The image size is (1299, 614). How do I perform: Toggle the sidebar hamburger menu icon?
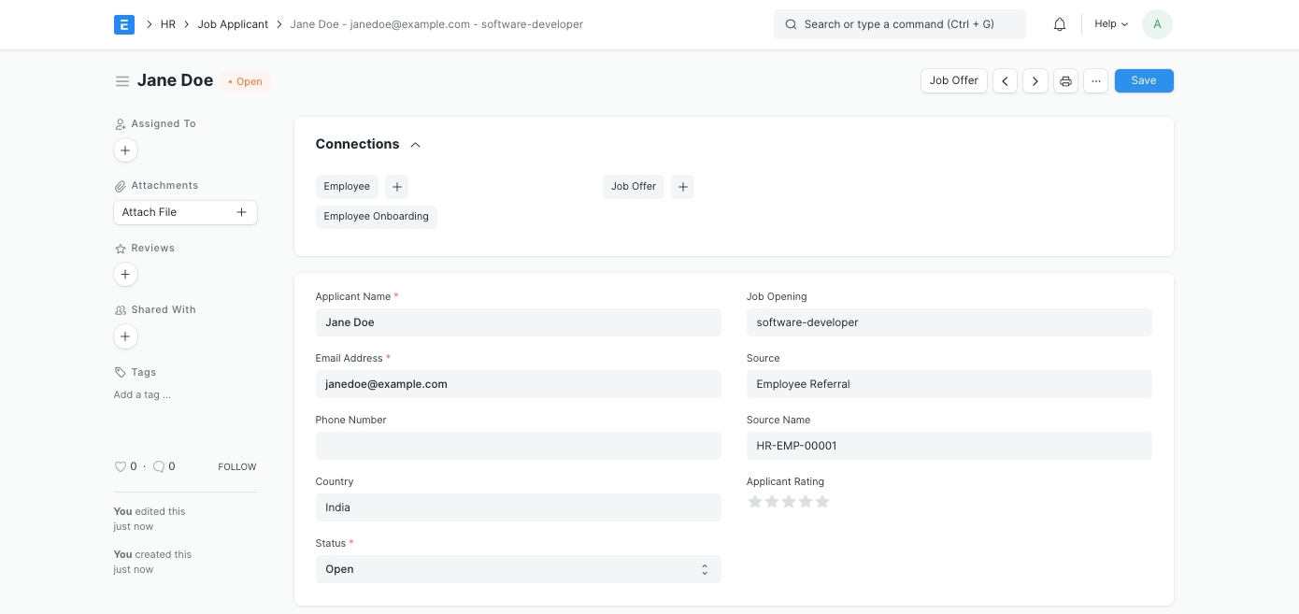[121, 81]
